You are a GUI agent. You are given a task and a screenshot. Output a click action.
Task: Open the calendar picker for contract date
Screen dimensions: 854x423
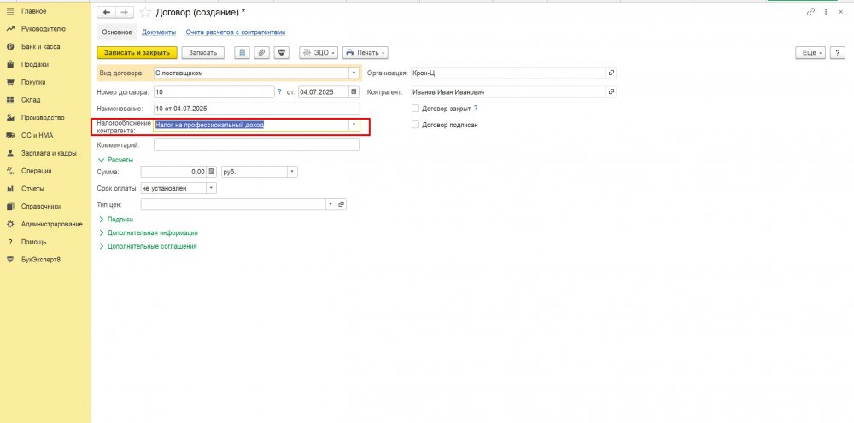tap(354, 91)
